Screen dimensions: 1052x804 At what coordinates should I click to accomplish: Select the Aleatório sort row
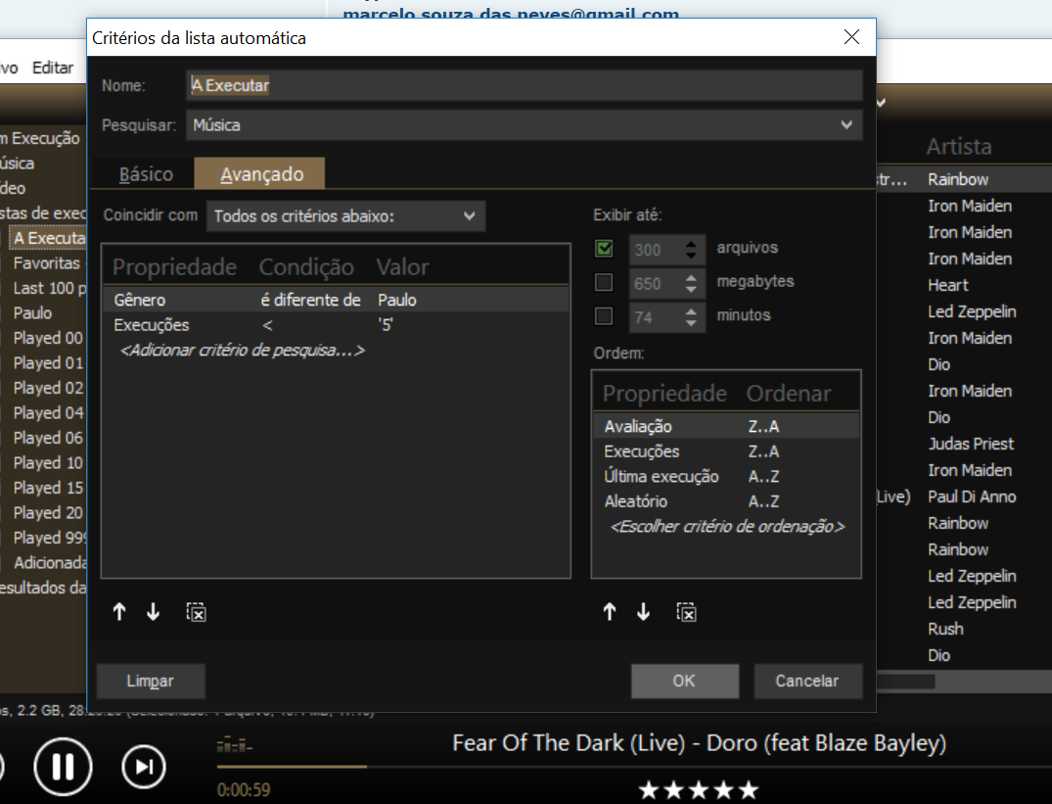click(x=726, y=501)
